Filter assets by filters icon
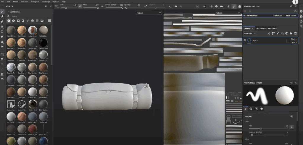 23,21
